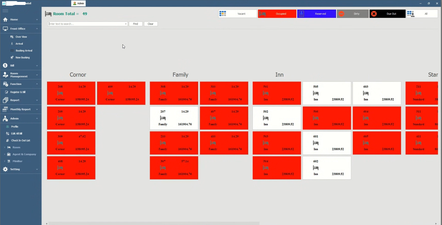Open the search box dropdown arrow
442x225 pixels.
coord(126,24)
